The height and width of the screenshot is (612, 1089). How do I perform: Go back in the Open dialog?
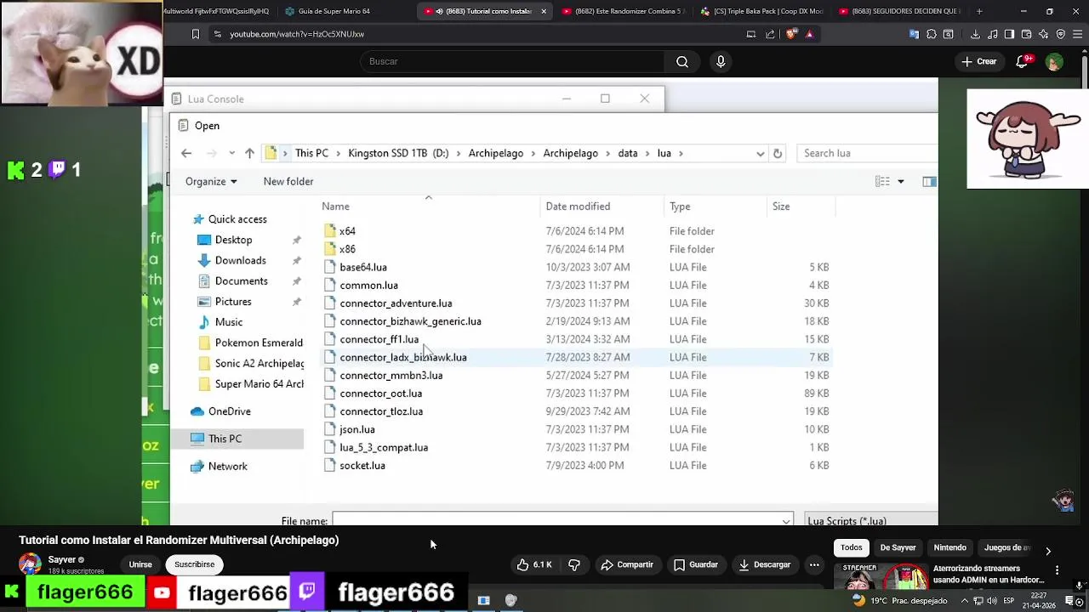pos(186,153)
